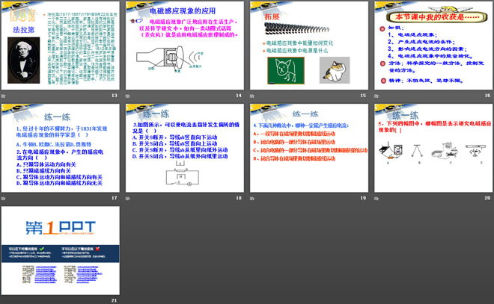
Task: Click the animation star icon under slide 16
Action: [x=376, y=96]
